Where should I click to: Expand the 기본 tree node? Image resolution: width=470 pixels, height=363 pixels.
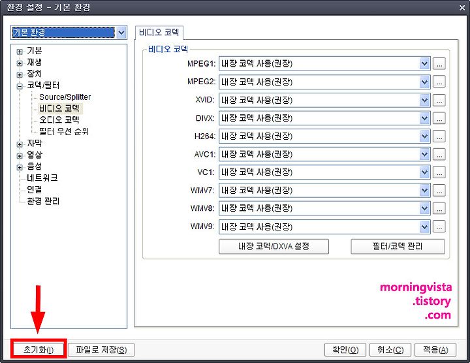click(x=20, y=52)
